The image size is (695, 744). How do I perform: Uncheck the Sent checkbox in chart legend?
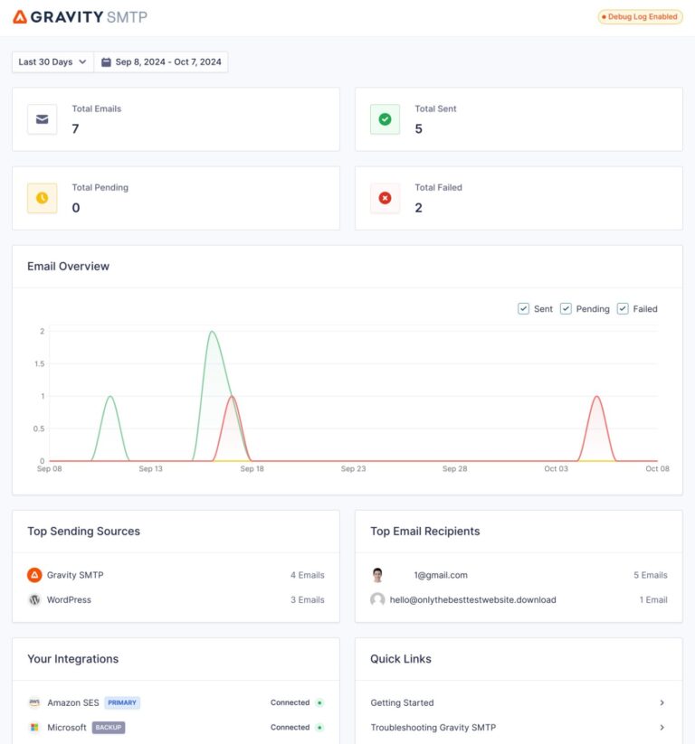523,309
